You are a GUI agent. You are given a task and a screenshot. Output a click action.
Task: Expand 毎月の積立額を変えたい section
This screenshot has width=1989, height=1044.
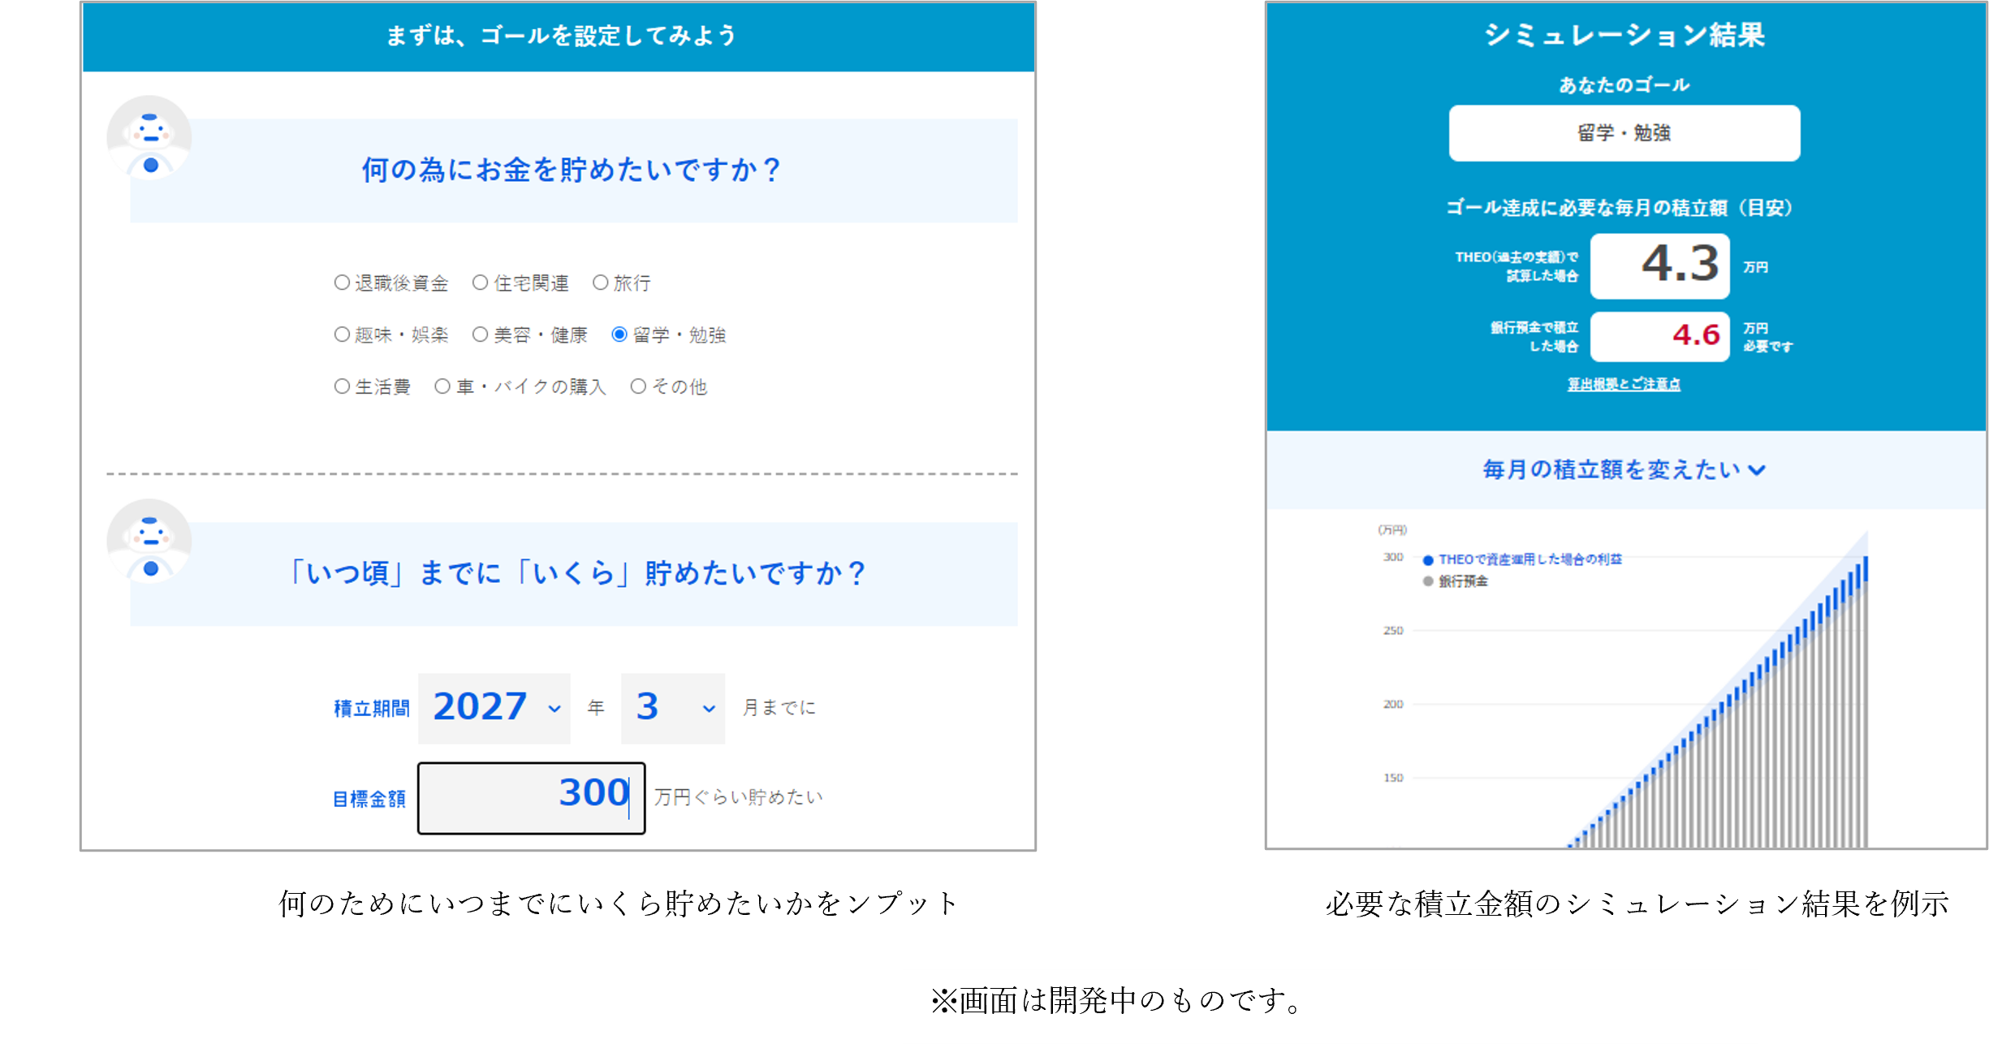coord(1624,470)
